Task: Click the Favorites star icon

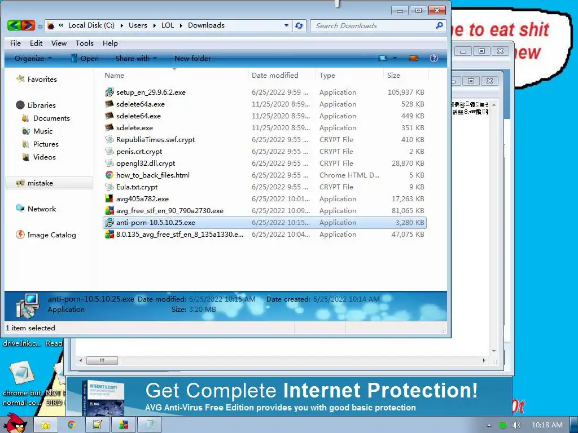Action: [20, 79]
